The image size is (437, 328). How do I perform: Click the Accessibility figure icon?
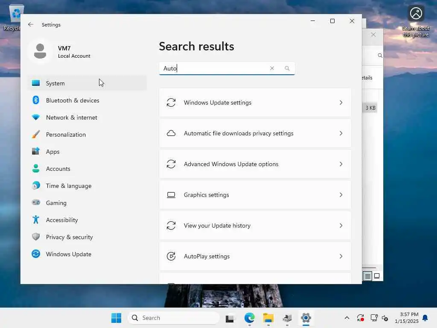36,220
